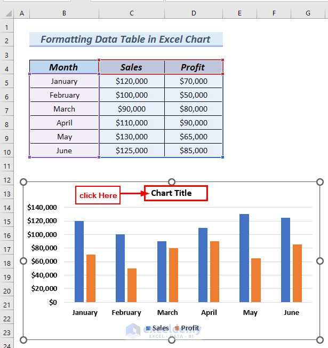Select the June cell in the table
Viewport: 328px width, 348px height.
tap(64, 151)
